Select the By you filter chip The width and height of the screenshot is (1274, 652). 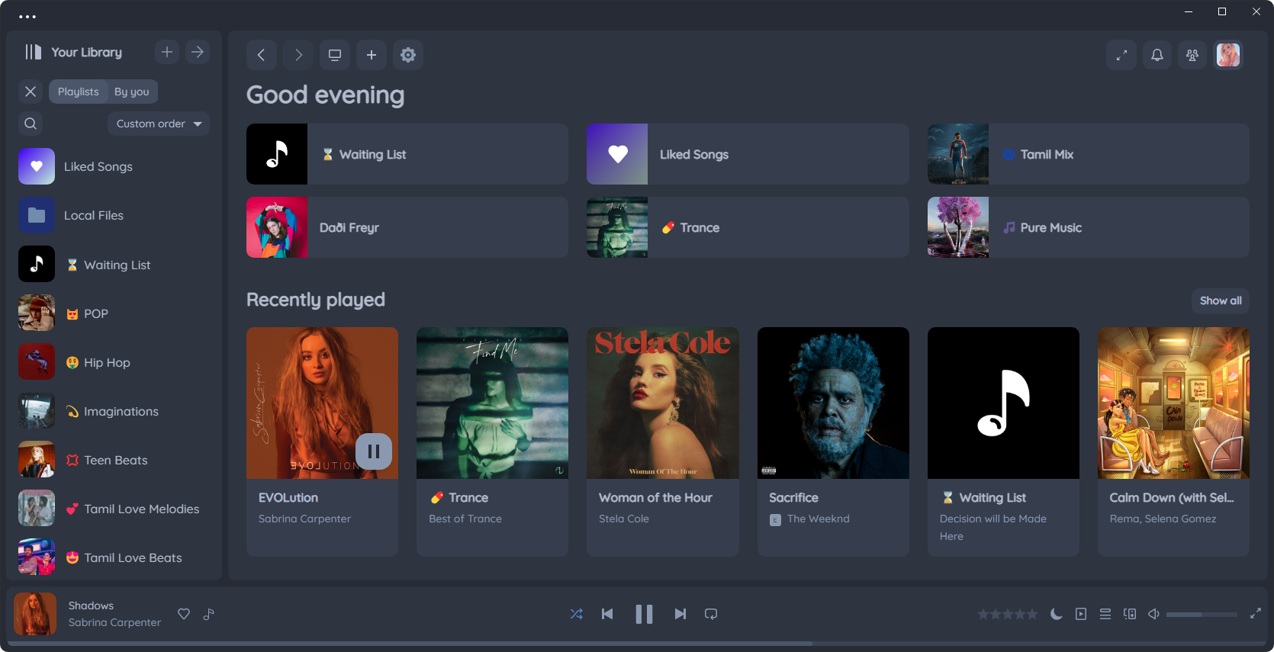point(132,92)
